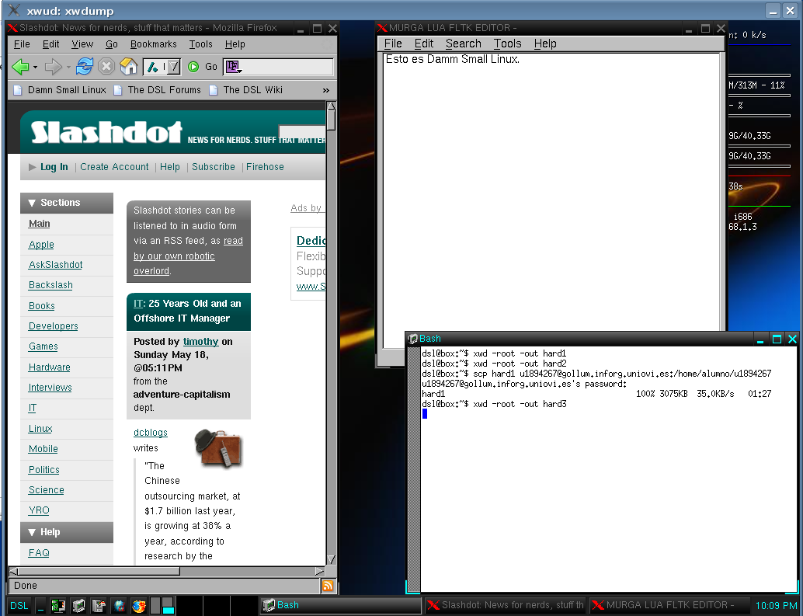Click the Create Account link on Slashdot
The height and width of the screenshot is (616, 803).
(114, 167)
